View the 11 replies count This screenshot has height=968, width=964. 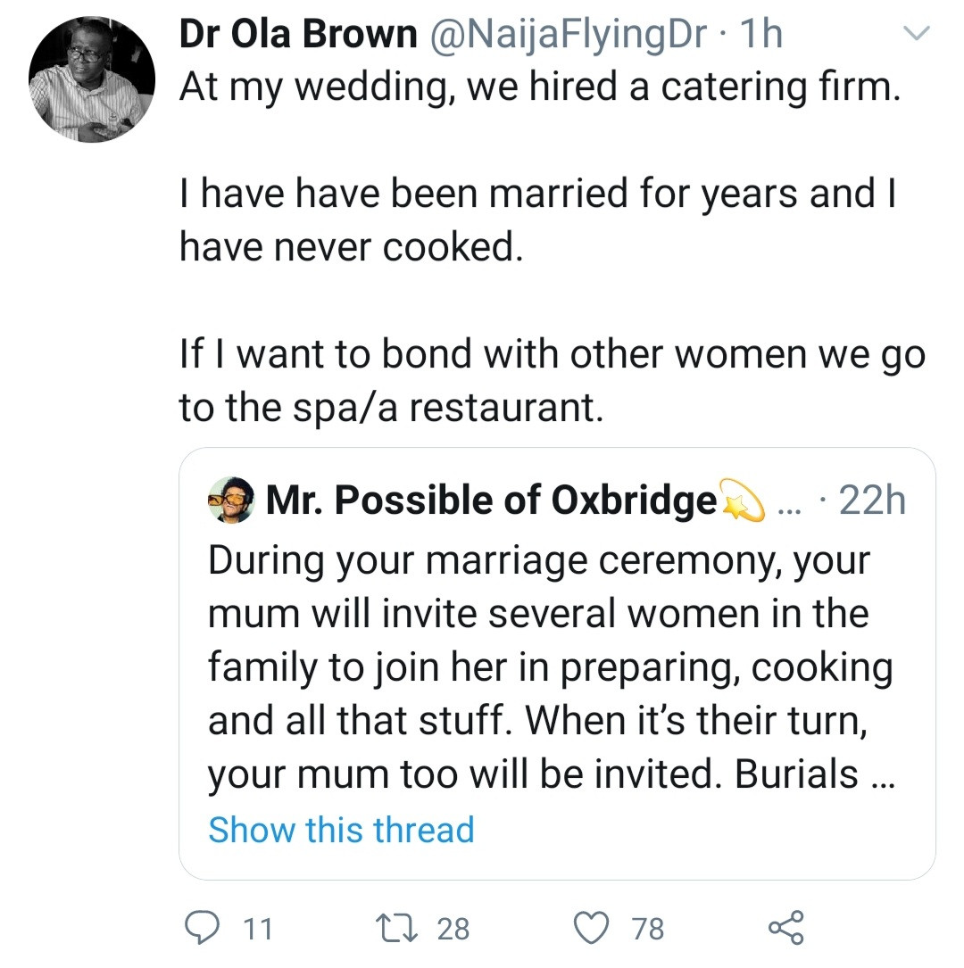(x=257, y=929)
